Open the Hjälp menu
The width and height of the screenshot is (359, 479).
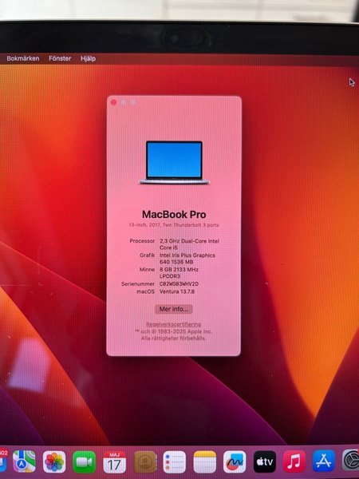coord(89,58)
